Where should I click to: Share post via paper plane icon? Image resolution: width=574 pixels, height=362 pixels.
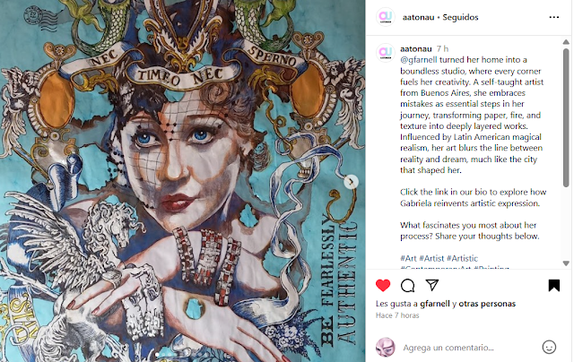point(432,285)
